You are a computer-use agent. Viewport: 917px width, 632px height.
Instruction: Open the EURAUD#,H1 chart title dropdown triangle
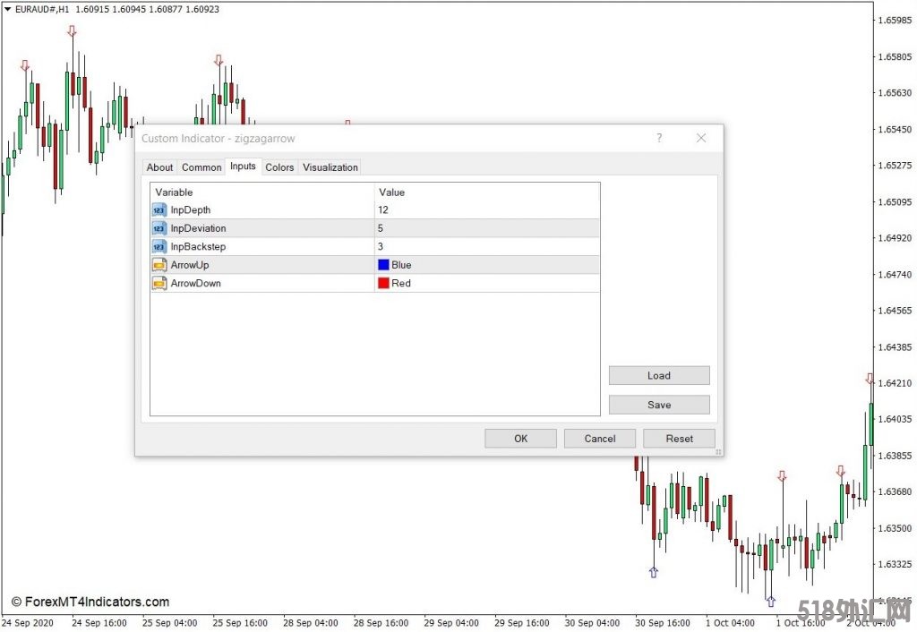click(x=7, y=9)
